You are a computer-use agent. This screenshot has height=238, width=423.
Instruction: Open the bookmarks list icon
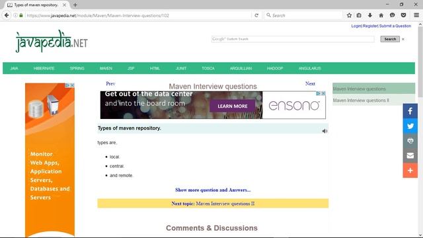tap(359, 15)
